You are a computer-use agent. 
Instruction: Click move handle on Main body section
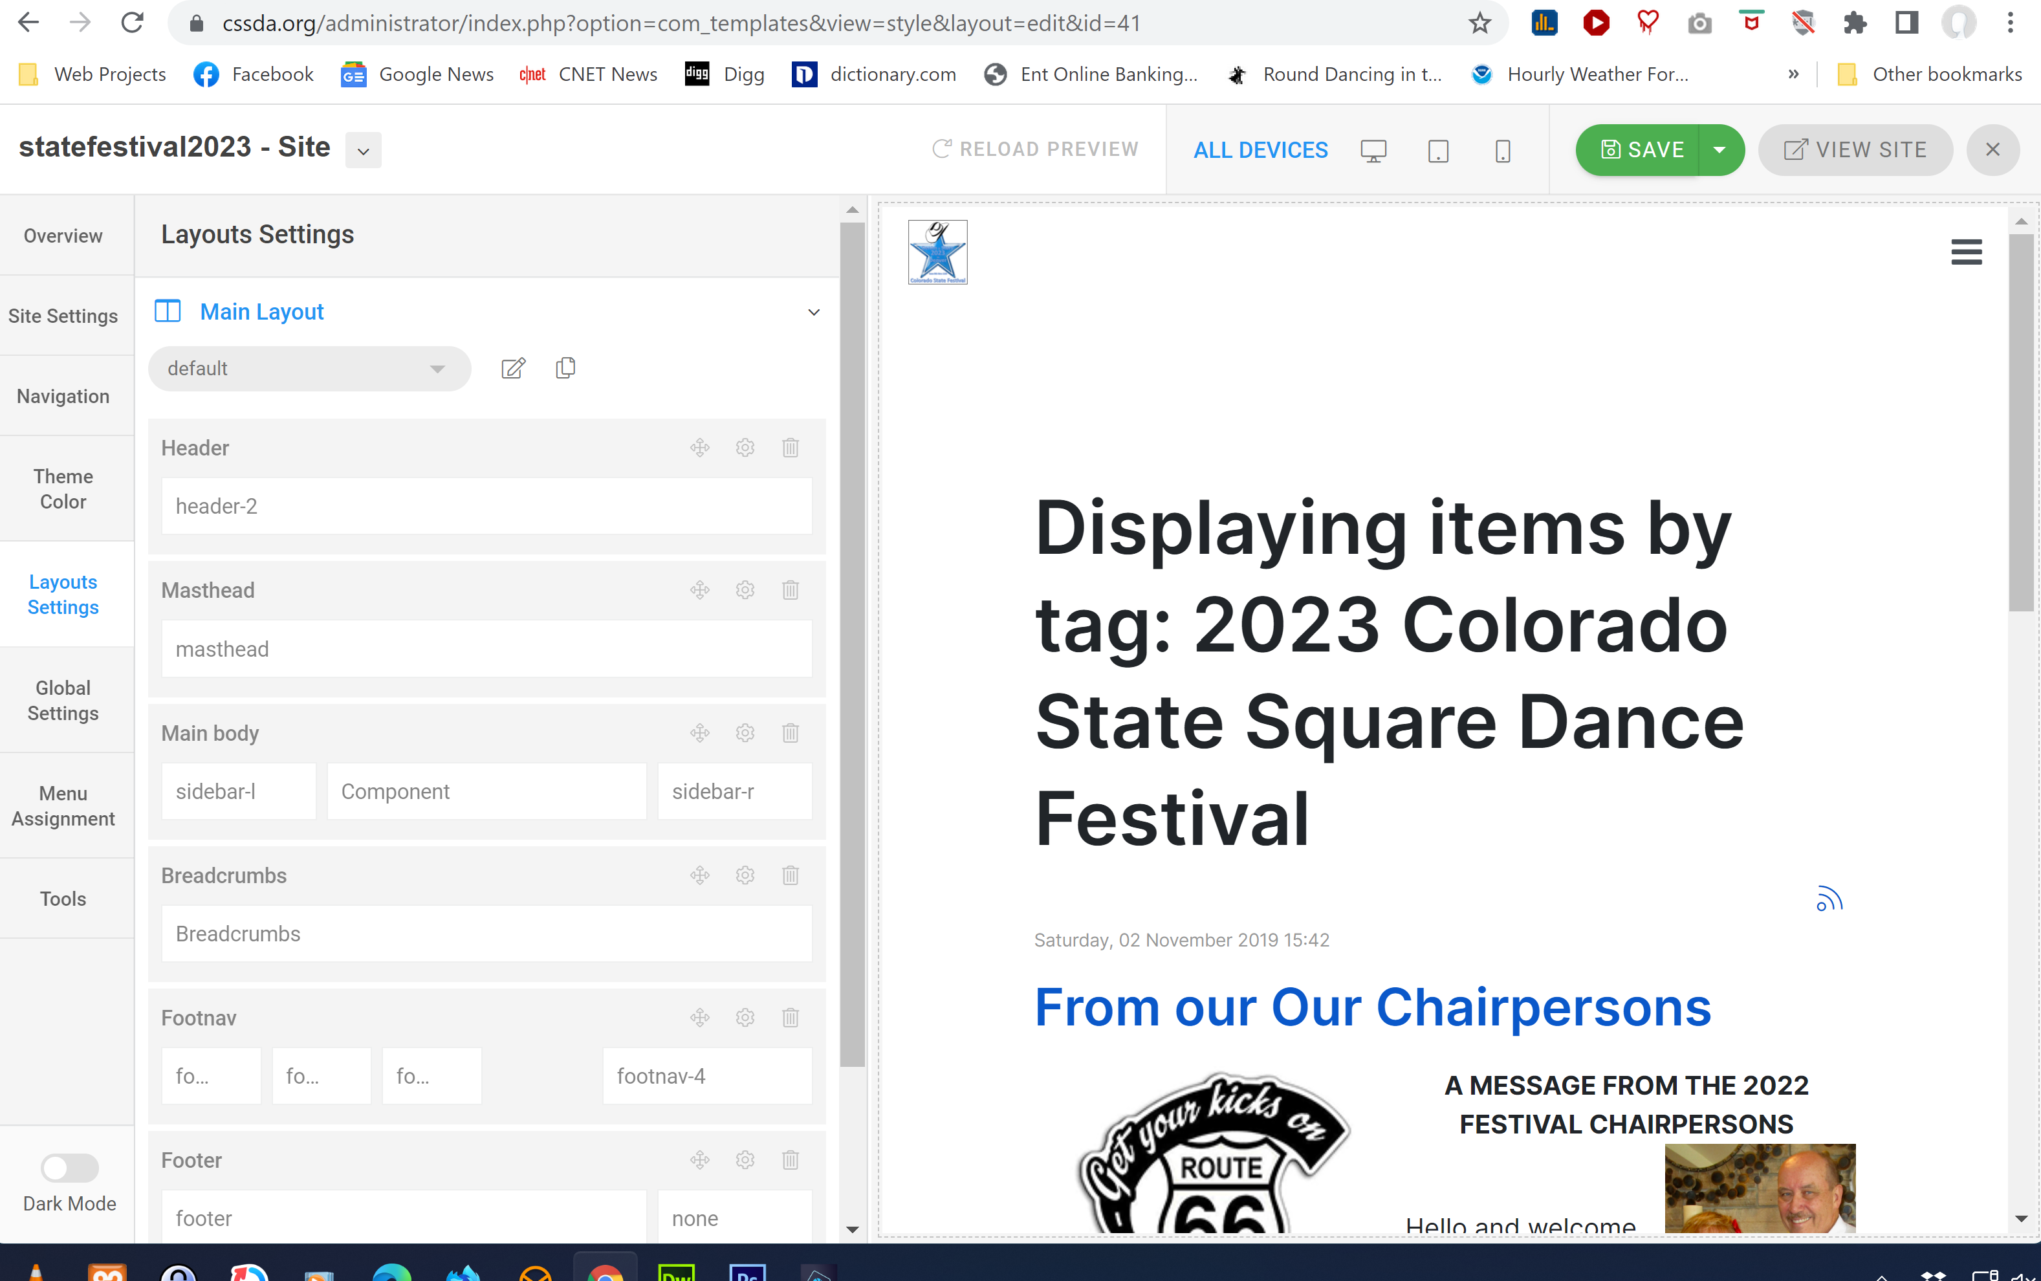coord(699,733)
